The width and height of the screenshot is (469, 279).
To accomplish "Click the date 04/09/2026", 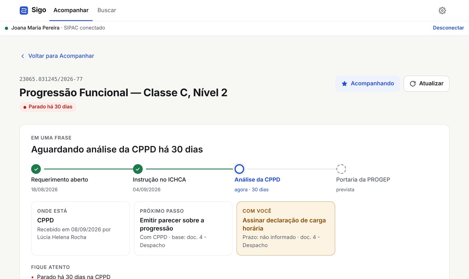I will [147, 190].
